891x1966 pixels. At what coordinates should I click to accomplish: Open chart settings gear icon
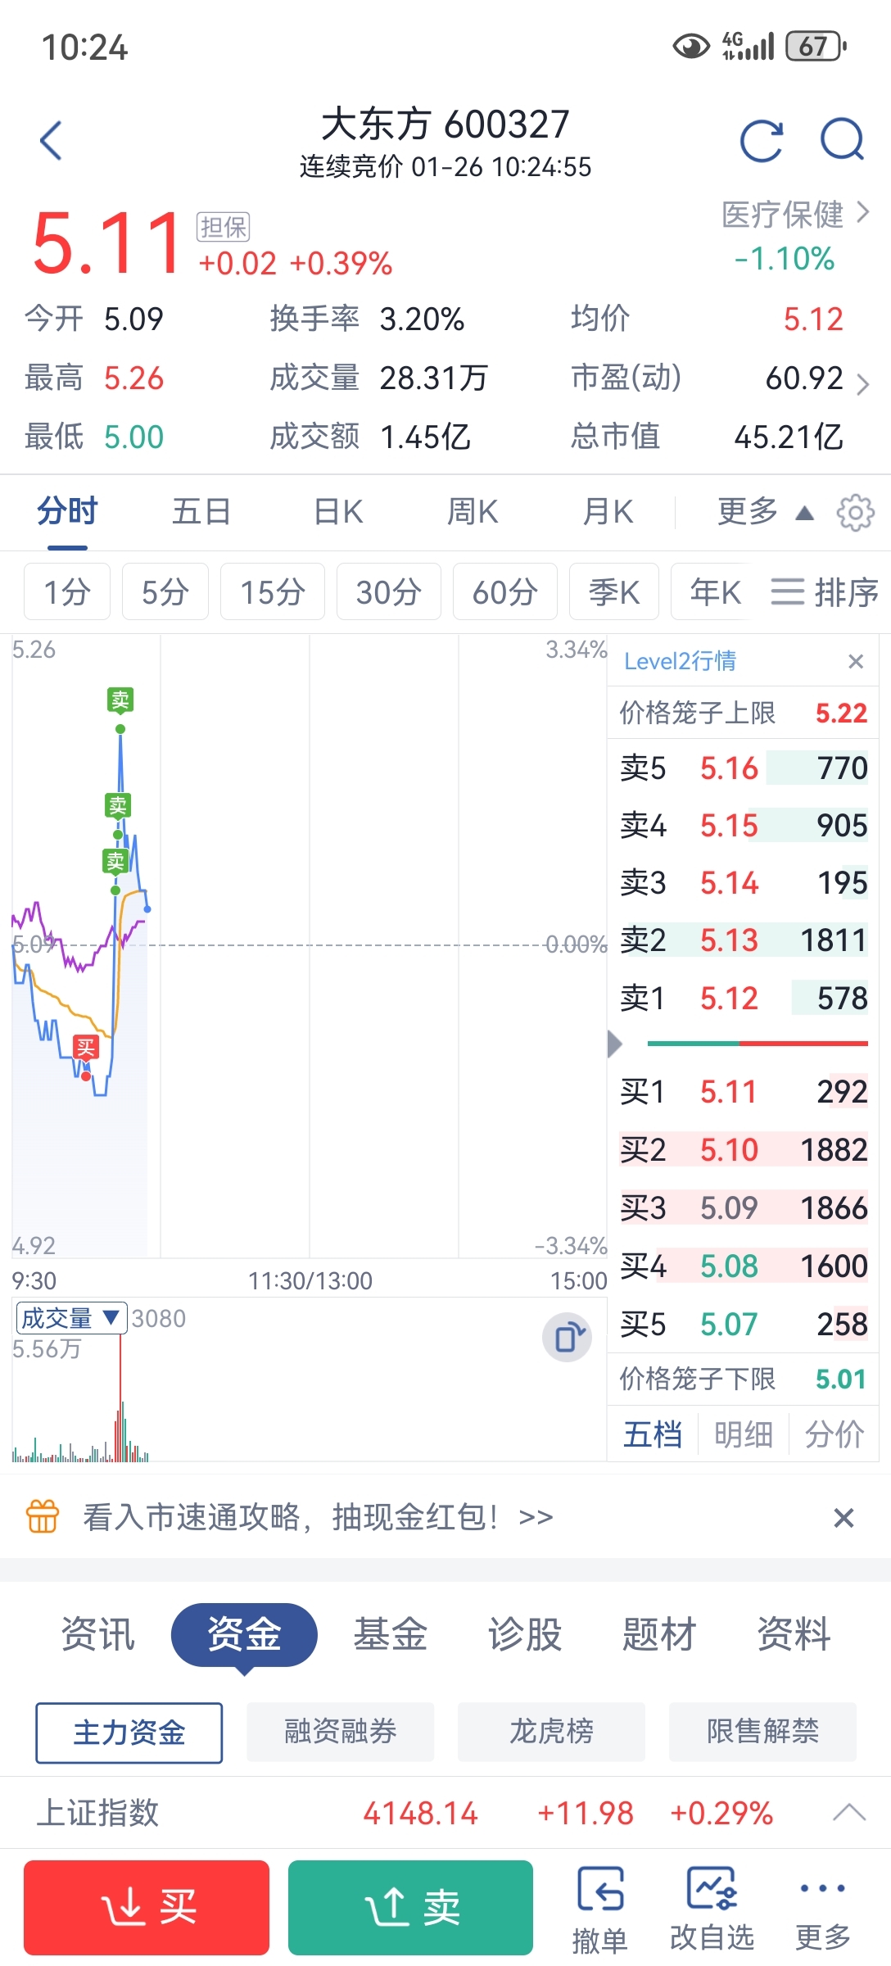(855, 513)
